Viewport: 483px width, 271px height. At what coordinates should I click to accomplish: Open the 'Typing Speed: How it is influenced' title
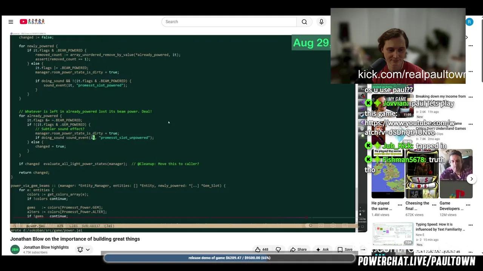click(x=440, y=227)
